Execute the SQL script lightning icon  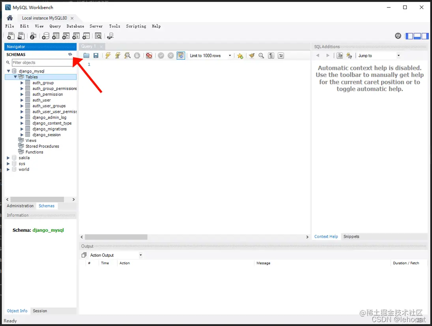coord(108,56)
